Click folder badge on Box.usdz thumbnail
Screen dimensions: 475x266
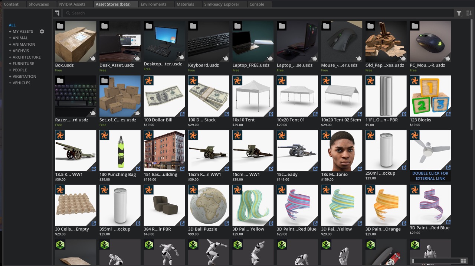(x=60, y=26)
